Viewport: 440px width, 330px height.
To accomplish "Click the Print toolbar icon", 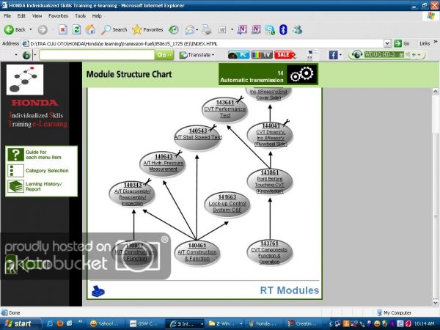I will [207, 29].
